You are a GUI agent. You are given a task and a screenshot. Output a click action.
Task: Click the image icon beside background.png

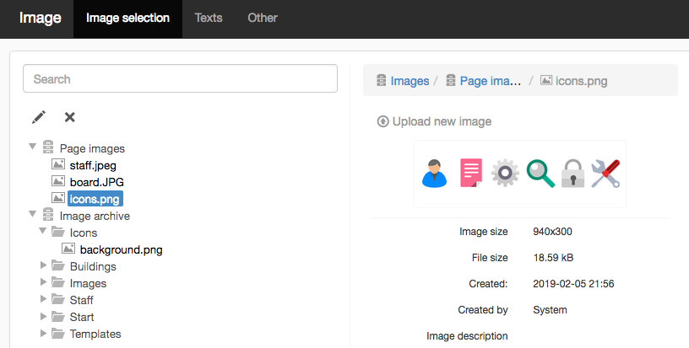68,248
